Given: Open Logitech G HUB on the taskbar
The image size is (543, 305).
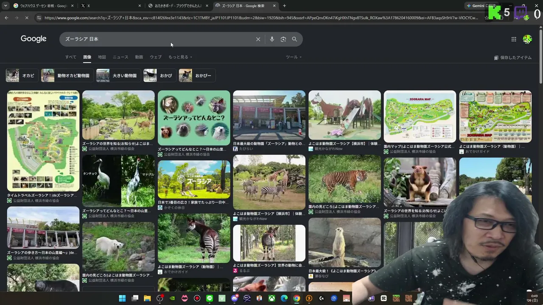Looking at the screenshot, I should pos(322,298).
